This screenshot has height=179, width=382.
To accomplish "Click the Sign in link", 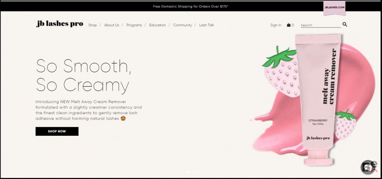I will (276, 25).
